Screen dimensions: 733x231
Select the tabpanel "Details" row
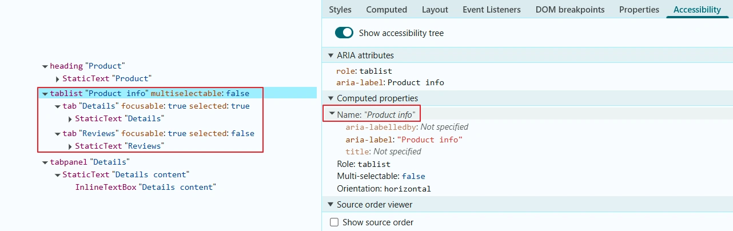pyautogui.click(x=90, y=162)
